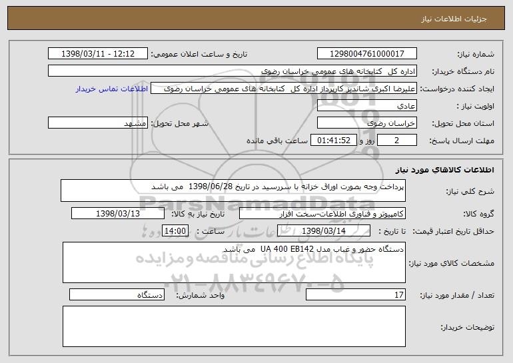
Task: Click the اطلاعات کالاهای مورد نیاز section heading
Action: (x=444, y=170)
